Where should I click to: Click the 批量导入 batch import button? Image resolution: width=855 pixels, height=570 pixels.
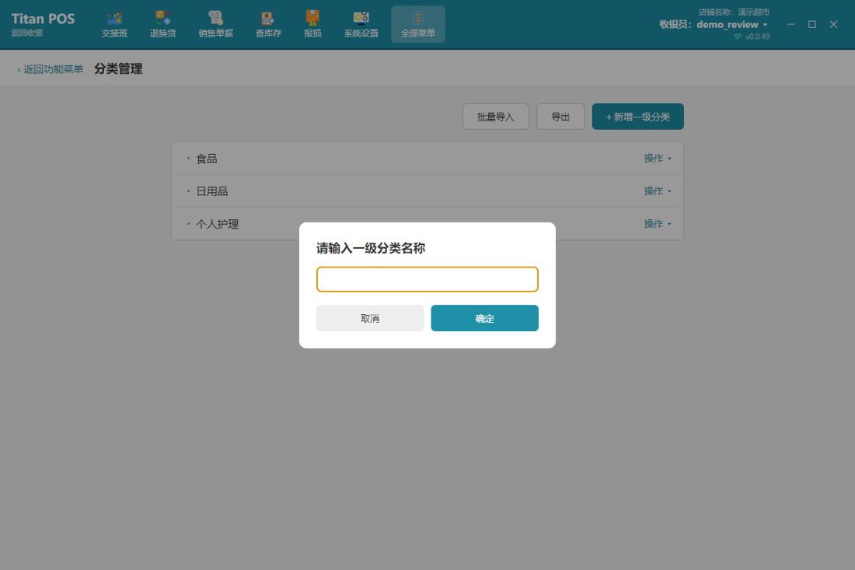coord(496,117)
